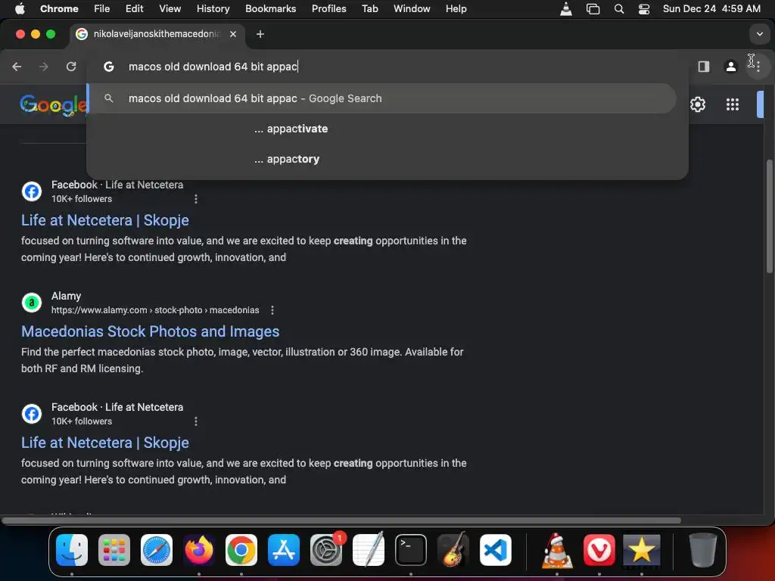Open the Chrome profile avatar
This screenshot has width=775, height=581.
click(730, 67)
